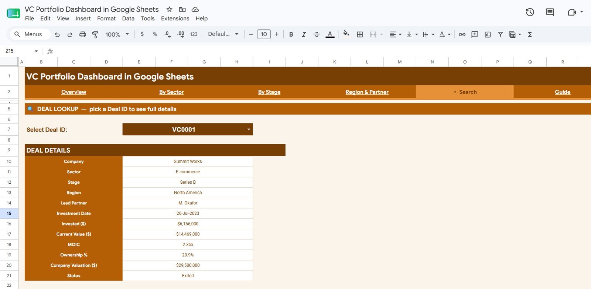Open all comments icon
The image size is (591, 289).
click(550, 12)
